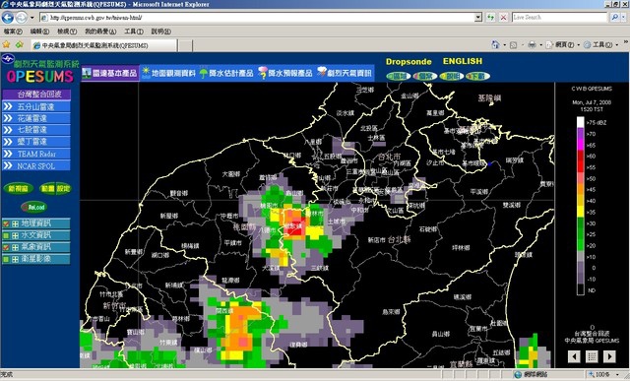This screenshot has width=630, height=381.
Task: Click the green 設定 oval button
Action: pyautogui.click(x=63, y=188)
